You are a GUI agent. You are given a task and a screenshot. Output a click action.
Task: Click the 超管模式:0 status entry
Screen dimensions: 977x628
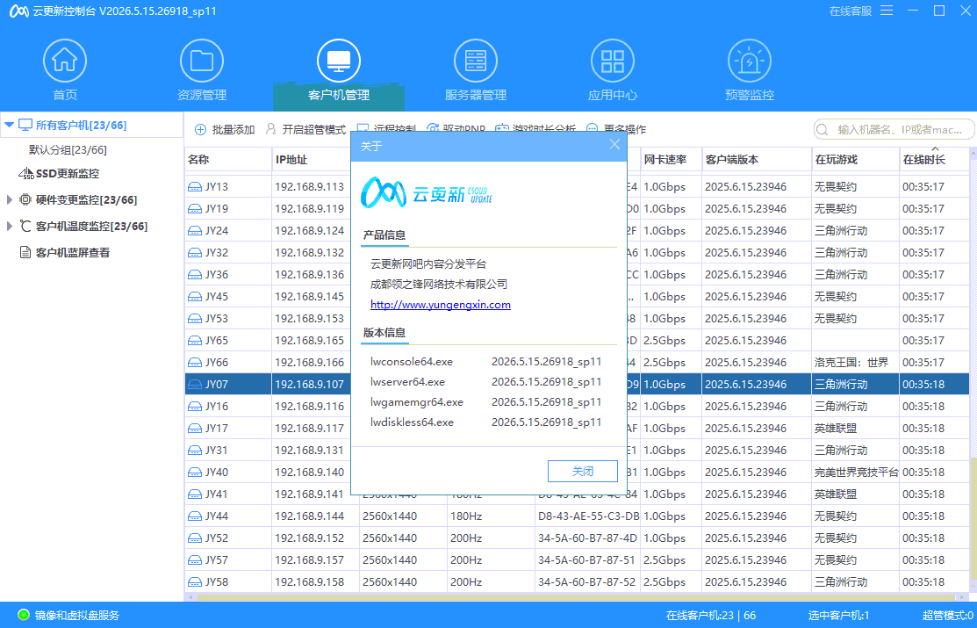948,616
